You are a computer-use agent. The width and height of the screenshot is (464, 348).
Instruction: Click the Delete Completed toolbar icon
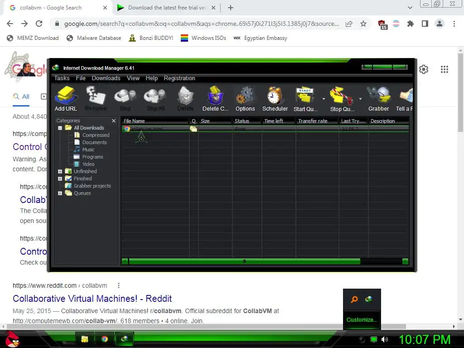[215, 99]
